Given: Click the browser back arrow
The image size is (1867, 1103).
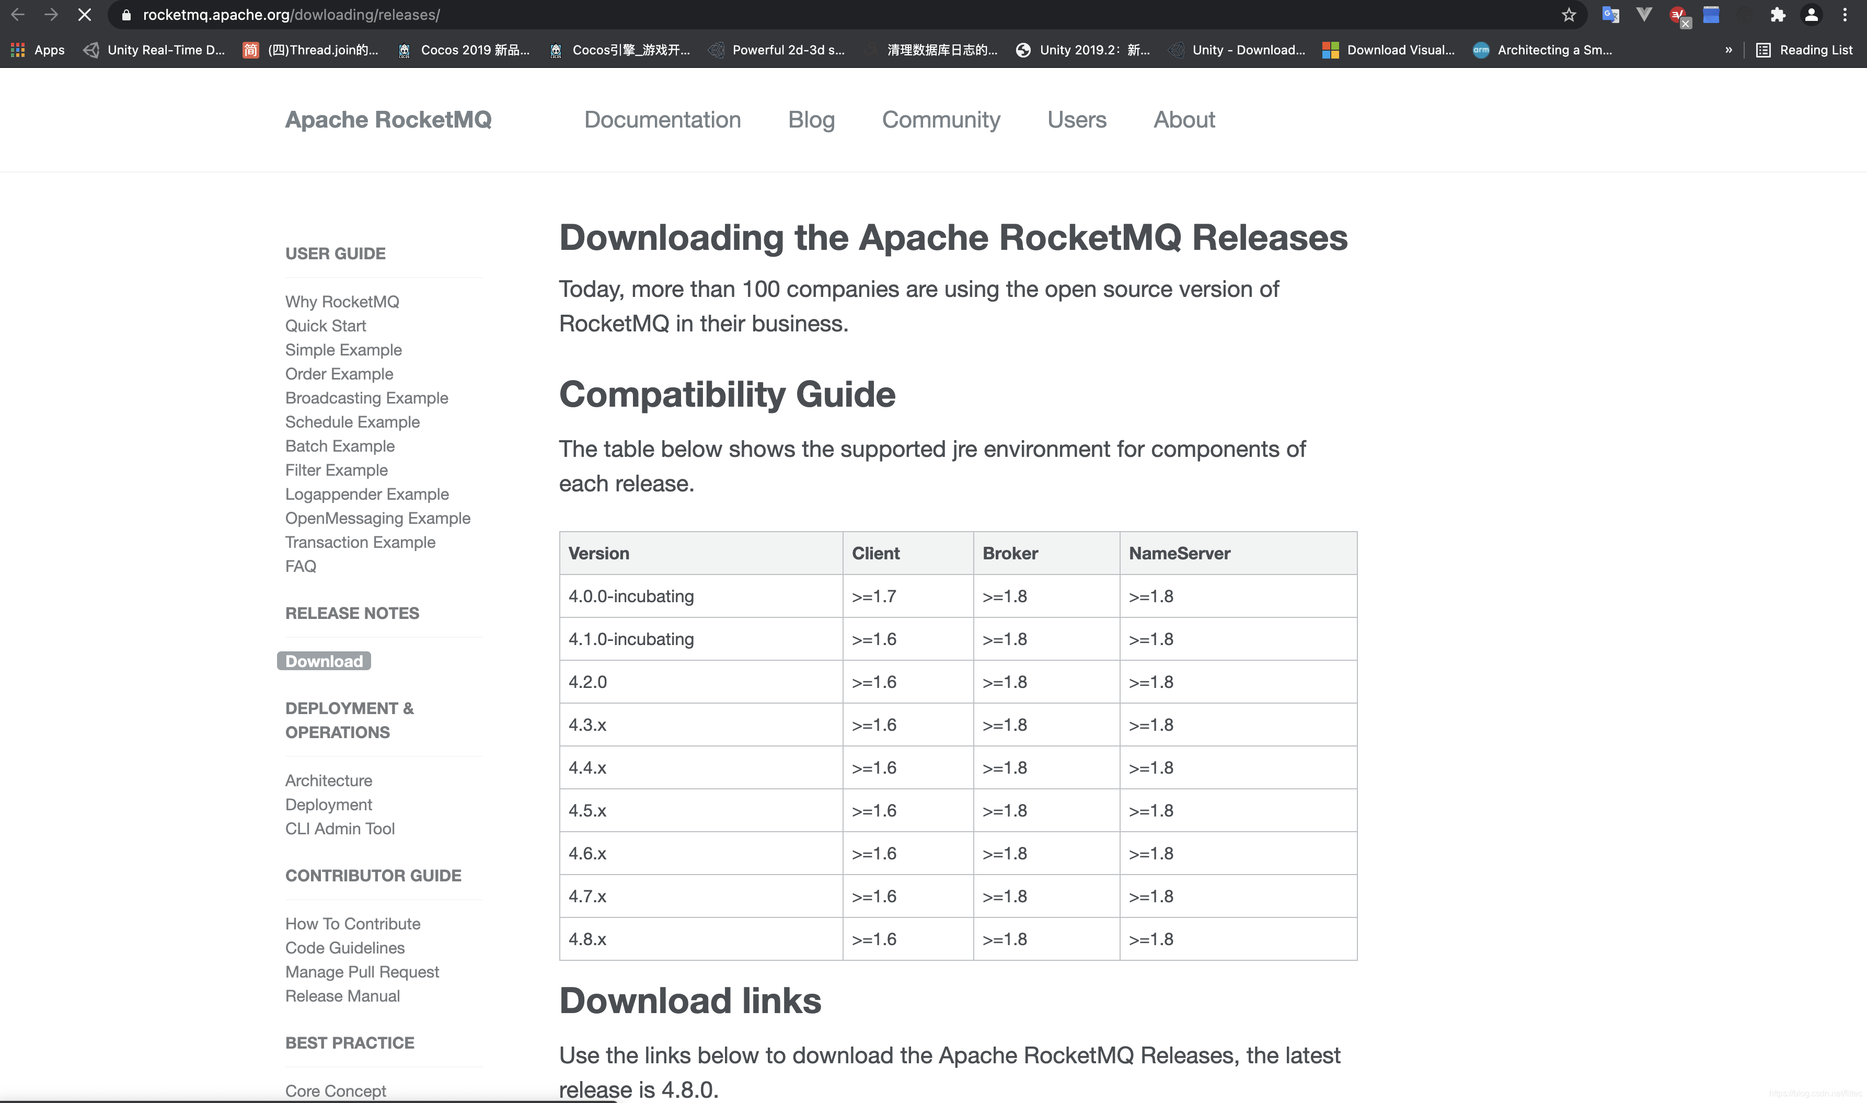Looking at the screenshot, I should pos(18,14).
